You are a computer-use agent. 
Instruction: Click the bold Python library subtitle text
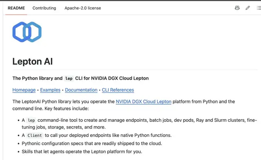tap(81, 78)
